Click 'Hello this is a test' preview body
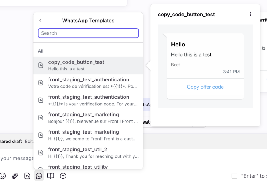This screenshot has height=185, width=267. click(191, 55)
